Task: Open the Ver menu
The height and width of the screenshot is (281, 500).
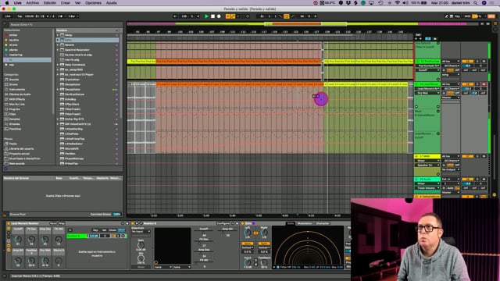Action: tap(77, 3)
